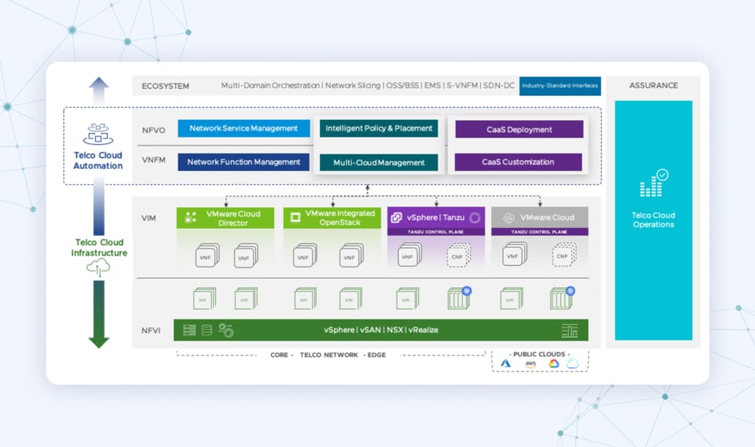The image size is (755, 447).
Task: Click the Telco Cloud Automation label
Action: tap(97, 160)
